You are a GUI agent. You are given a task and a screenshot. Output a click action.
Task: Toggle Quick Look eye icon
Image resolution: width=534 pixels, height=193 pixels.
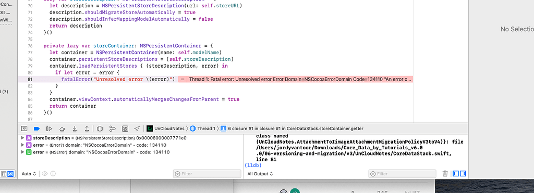click(x=45, y=174)
